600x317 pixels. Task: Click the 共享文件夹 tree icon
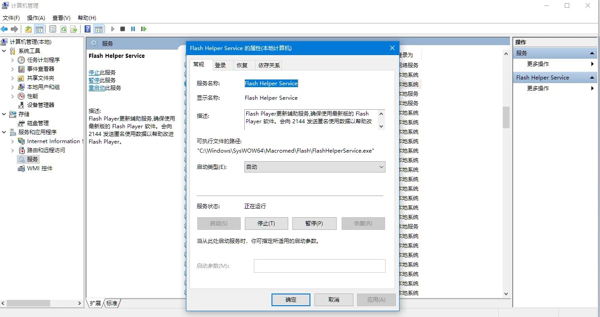tap(21, 78)
